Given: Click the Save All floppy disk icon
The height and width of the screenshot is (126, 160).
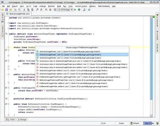Looking at the screenshot, I should point(7,10).
